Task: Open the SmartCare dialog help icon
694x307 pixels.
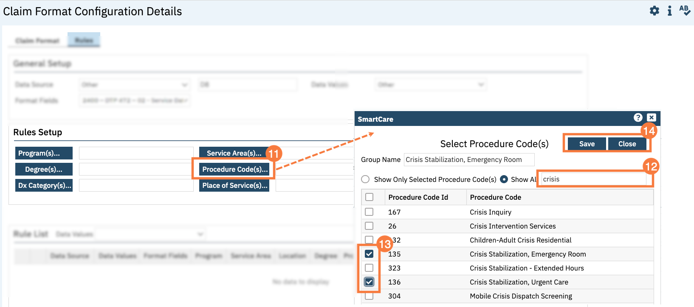Action: [x=638, y=117]
